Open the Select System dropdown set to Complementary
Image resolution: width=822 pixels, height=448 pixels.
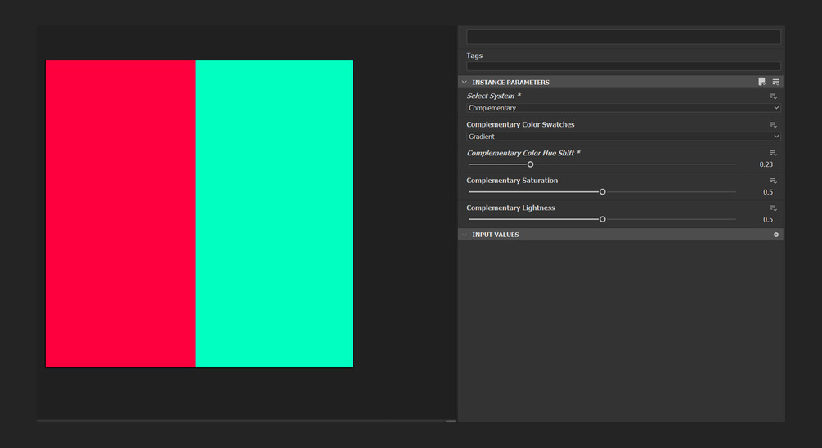pos(623,108)
